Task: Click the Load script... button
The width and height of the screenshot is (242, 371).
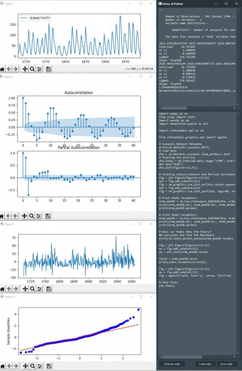Action: click(x=206, y=364)
